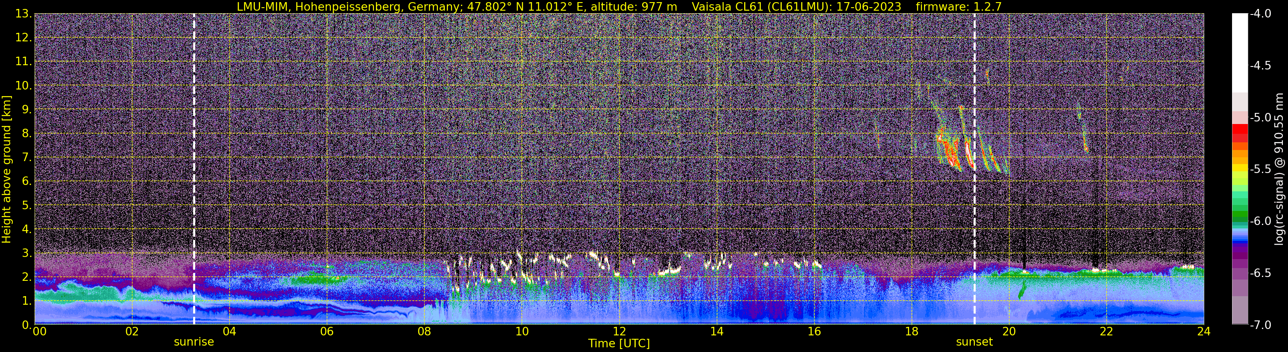Click the 06 tick on the time axis
Viewport: 1288px width, 352px height.
pos(326,332)
